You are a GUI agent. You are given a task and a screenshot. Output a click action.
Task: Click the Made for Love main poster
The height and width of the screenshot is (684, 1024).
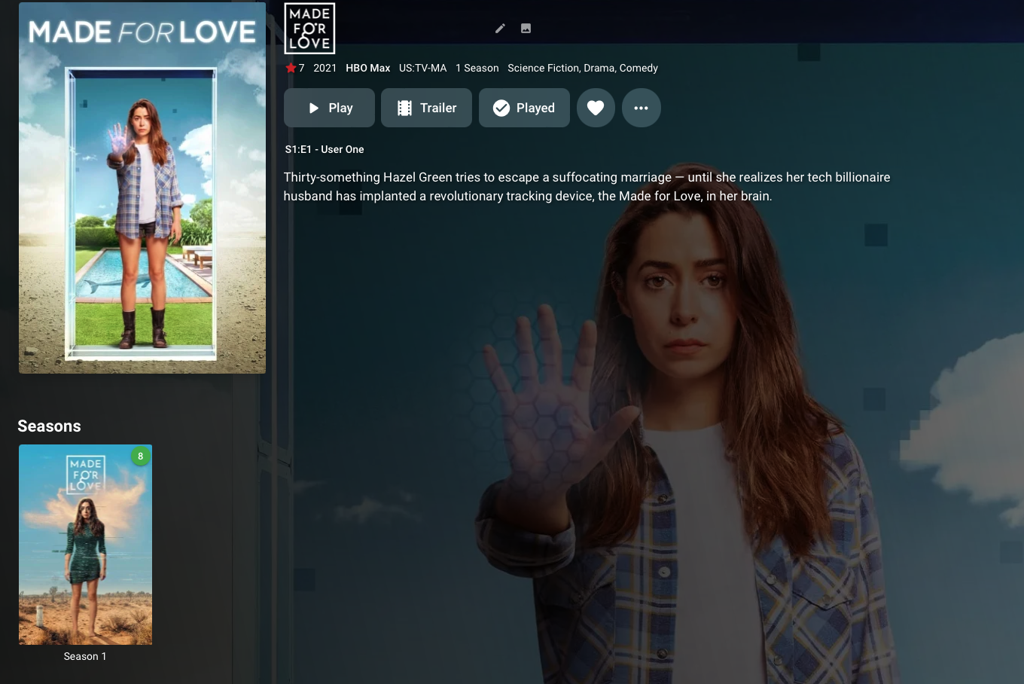(142, 188)
